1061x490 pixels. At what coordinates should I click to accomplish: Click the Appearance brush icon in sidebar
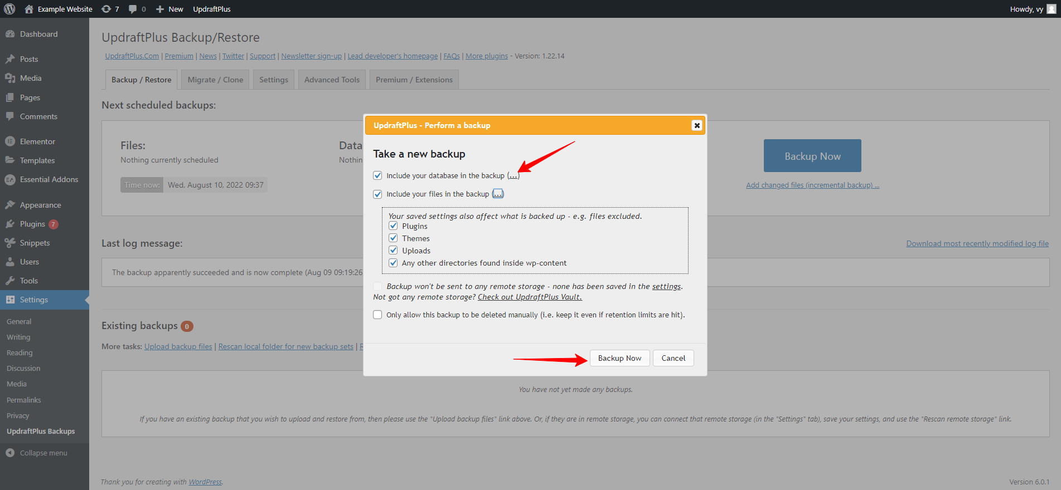point(10,205)
